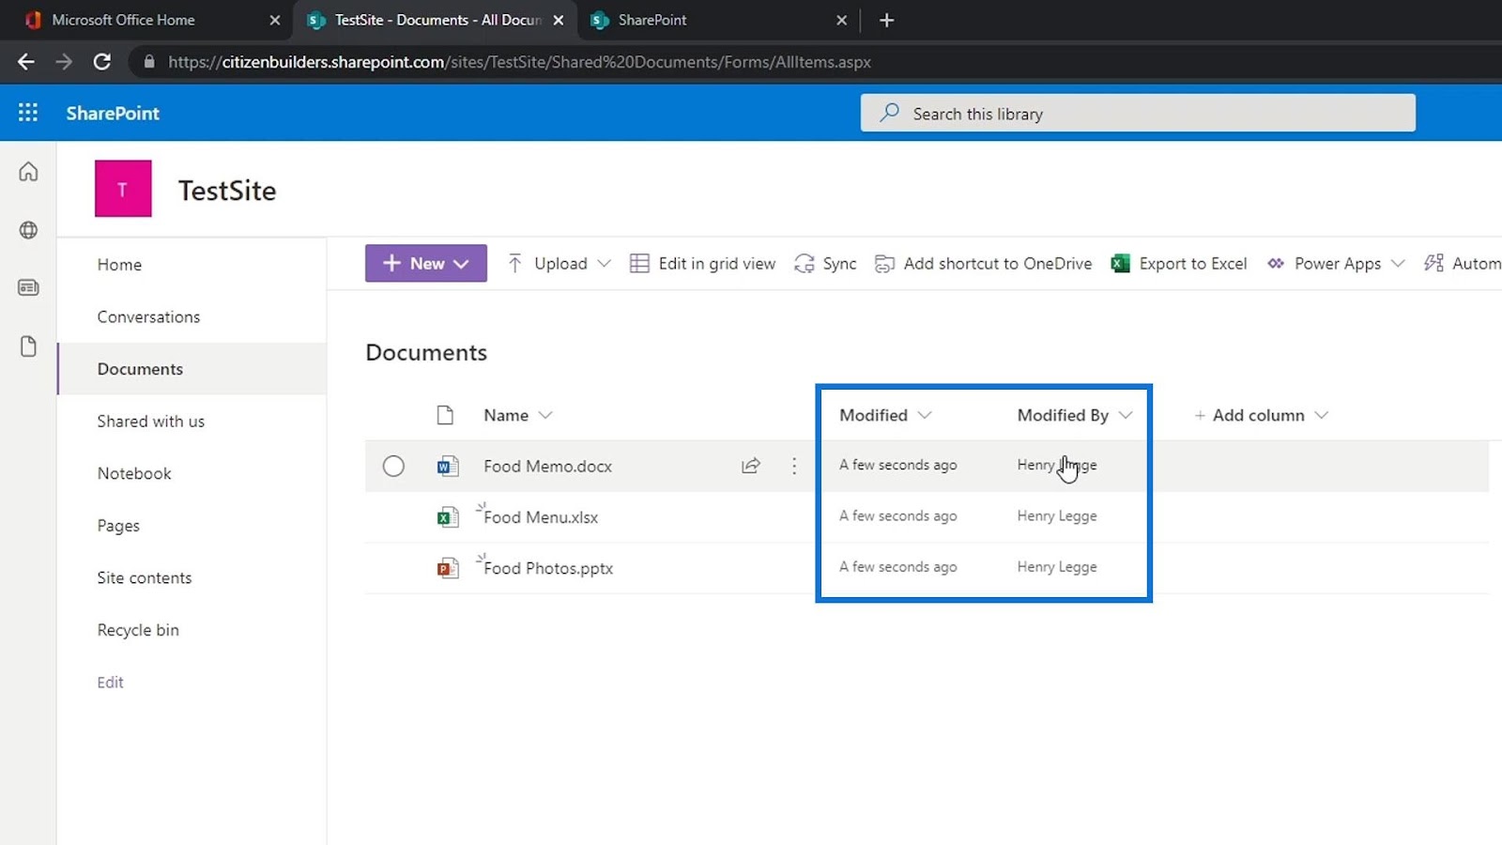The height and width of the screenshot is (845, 1502).
Task: Click Henry Legge in Food Menu.xlsx row
Action: (1057, 515)
